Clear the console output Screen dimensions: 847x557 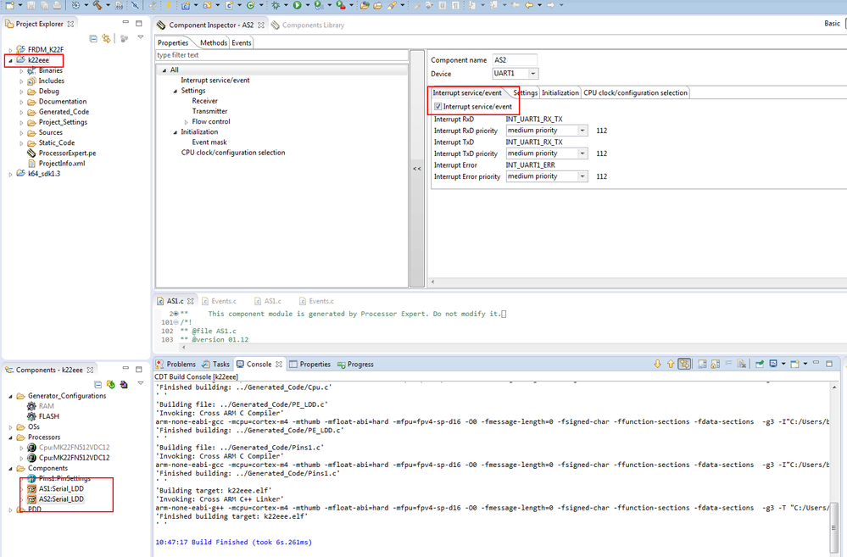click(741, 365)
